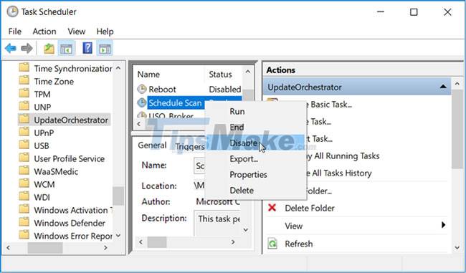Screen dimensions: 466x273
Task: Click the Description box scroll down arrow
Action: 246,229
